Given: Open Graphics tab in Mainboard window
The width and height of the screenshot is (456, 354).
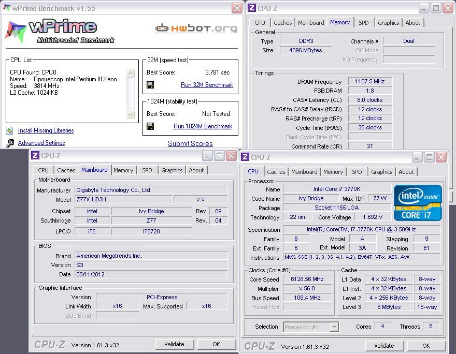Looking at the screenshot, I should pos(172,170).
